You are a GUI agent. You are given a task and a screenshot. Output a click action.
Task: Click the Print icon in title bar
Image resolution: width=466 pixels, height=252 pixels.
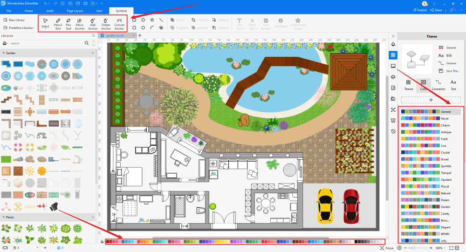(x=86, y=4)
